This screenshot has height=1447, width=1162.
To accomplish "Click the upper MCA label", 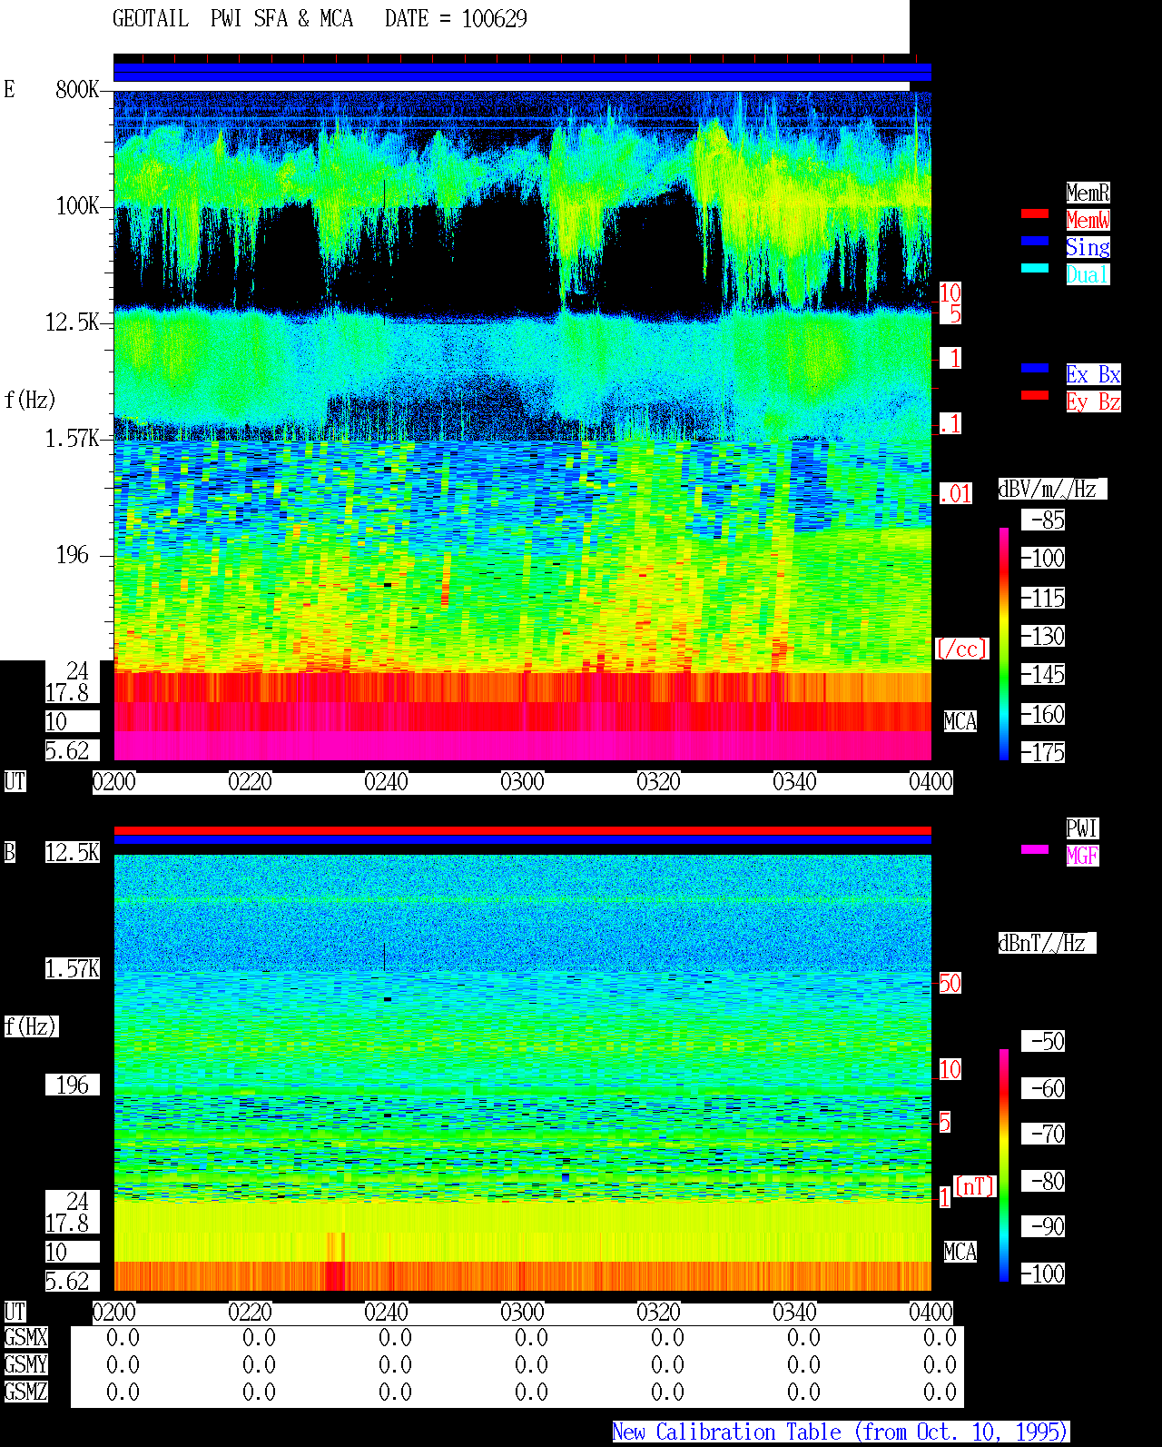I will point(960,722).
